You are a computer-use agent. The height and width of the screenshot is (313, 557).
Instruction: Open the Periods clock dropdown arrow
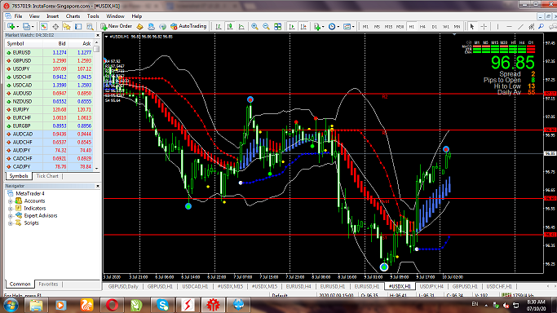tap(338, 27)
